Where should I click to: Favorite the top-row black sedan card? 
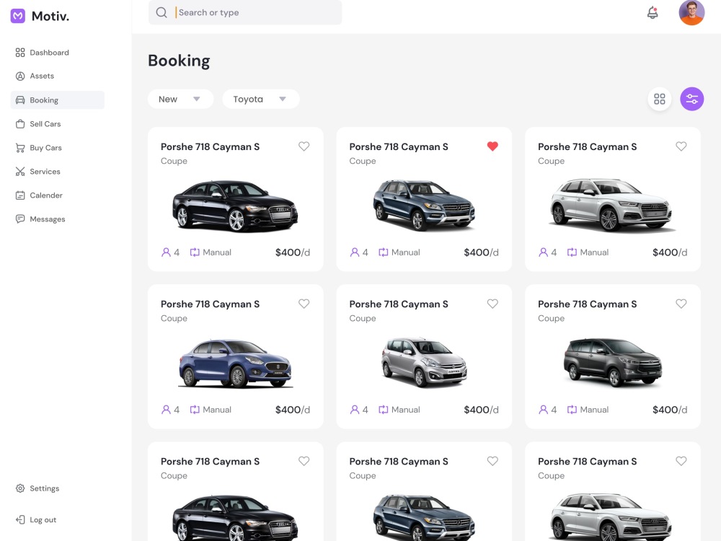304,146
